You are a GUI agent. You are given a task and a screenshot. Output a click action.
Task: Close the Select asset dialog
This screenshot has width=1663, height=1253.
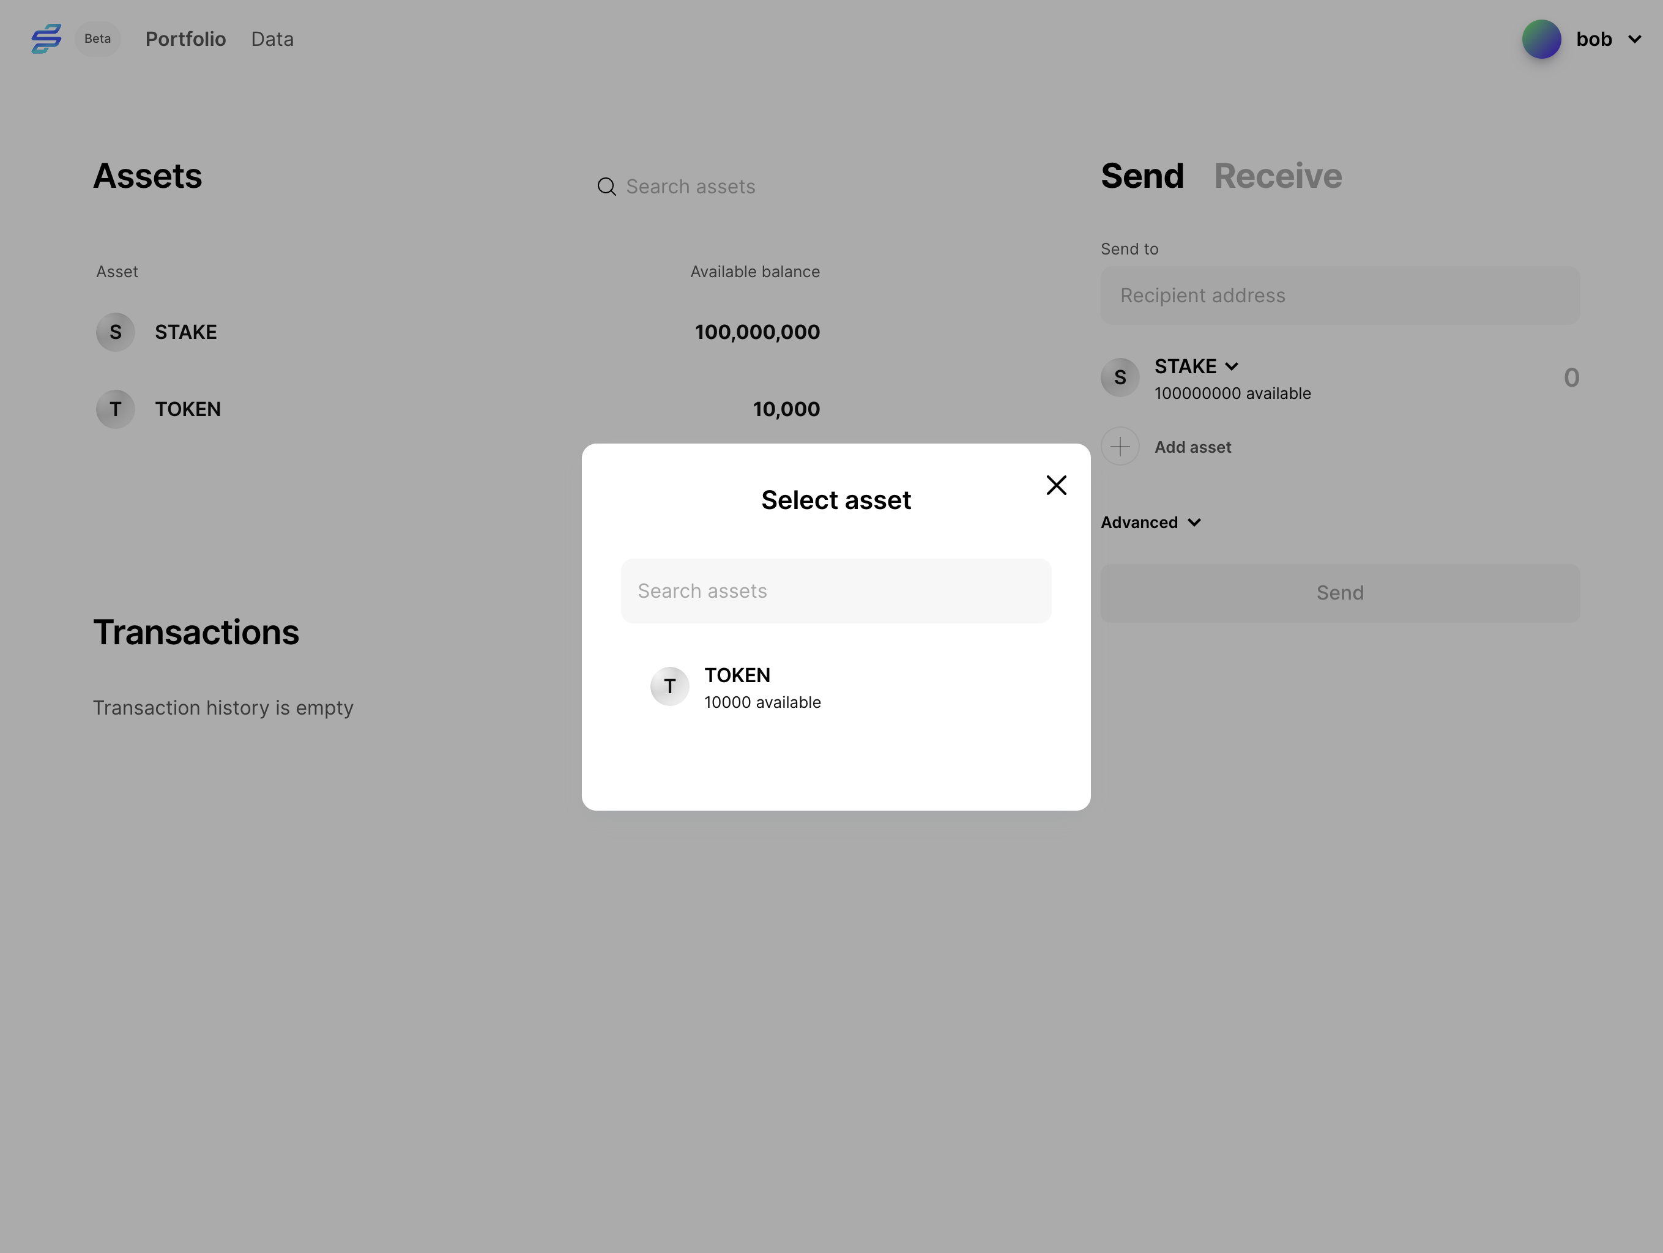[1056, 485]
